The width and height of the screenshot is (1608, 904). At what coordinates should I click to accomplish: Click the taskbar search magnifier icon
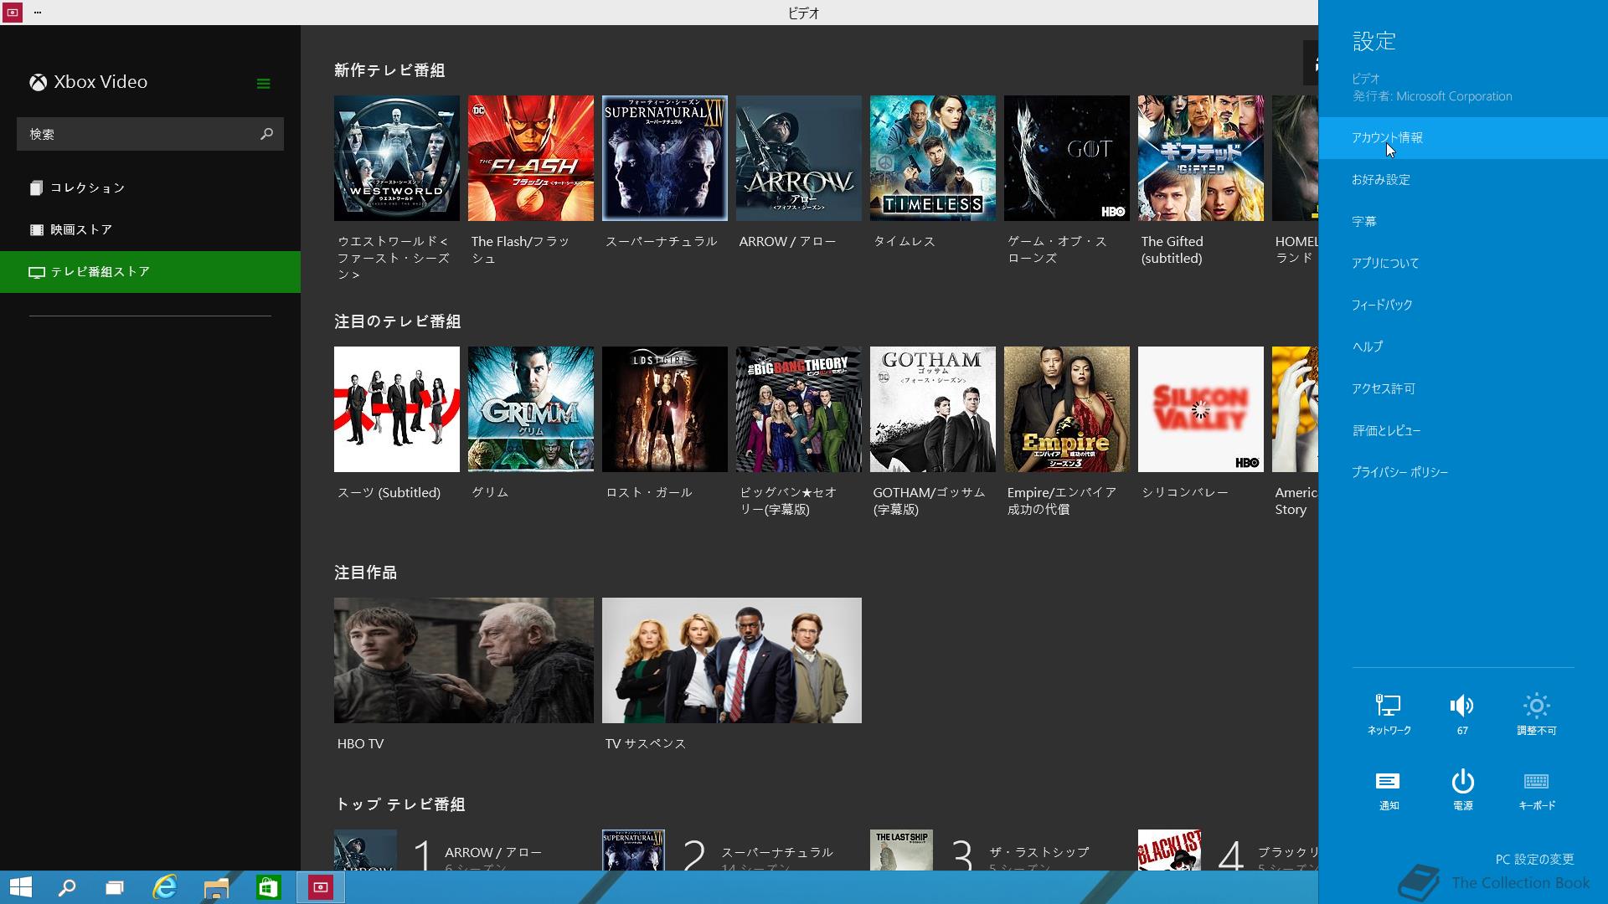(x=67, y=887)
